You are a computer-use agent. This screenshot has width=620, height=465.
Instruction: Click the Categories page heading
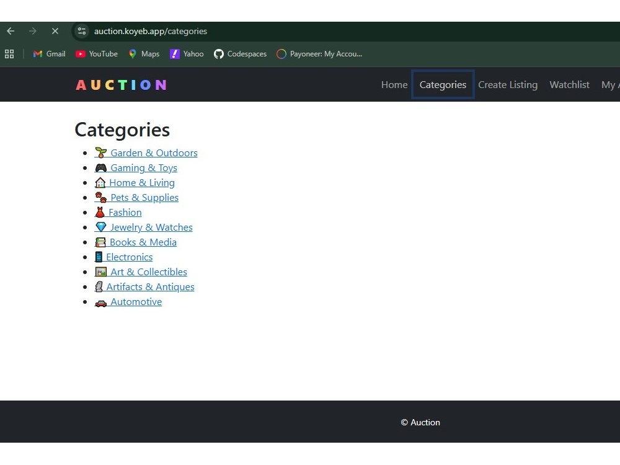coord(122,130)
